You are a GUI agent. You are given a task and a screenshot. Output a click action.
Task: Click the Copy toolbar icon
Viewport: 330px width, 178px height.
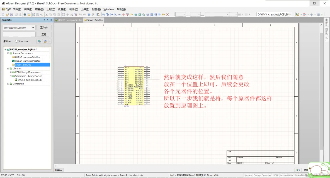coord(50,14)
